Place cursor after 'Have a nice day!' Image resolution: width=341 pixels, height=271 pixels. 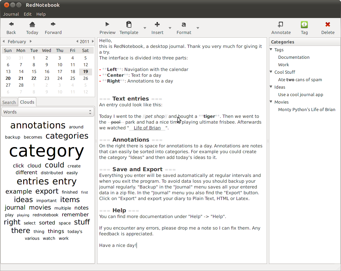(137, 245)
